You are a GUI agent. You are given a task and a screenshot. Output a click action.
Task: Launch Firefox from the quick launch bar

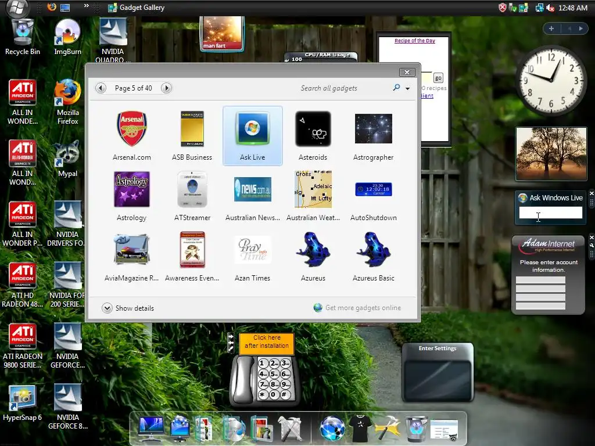coord(52,7)
